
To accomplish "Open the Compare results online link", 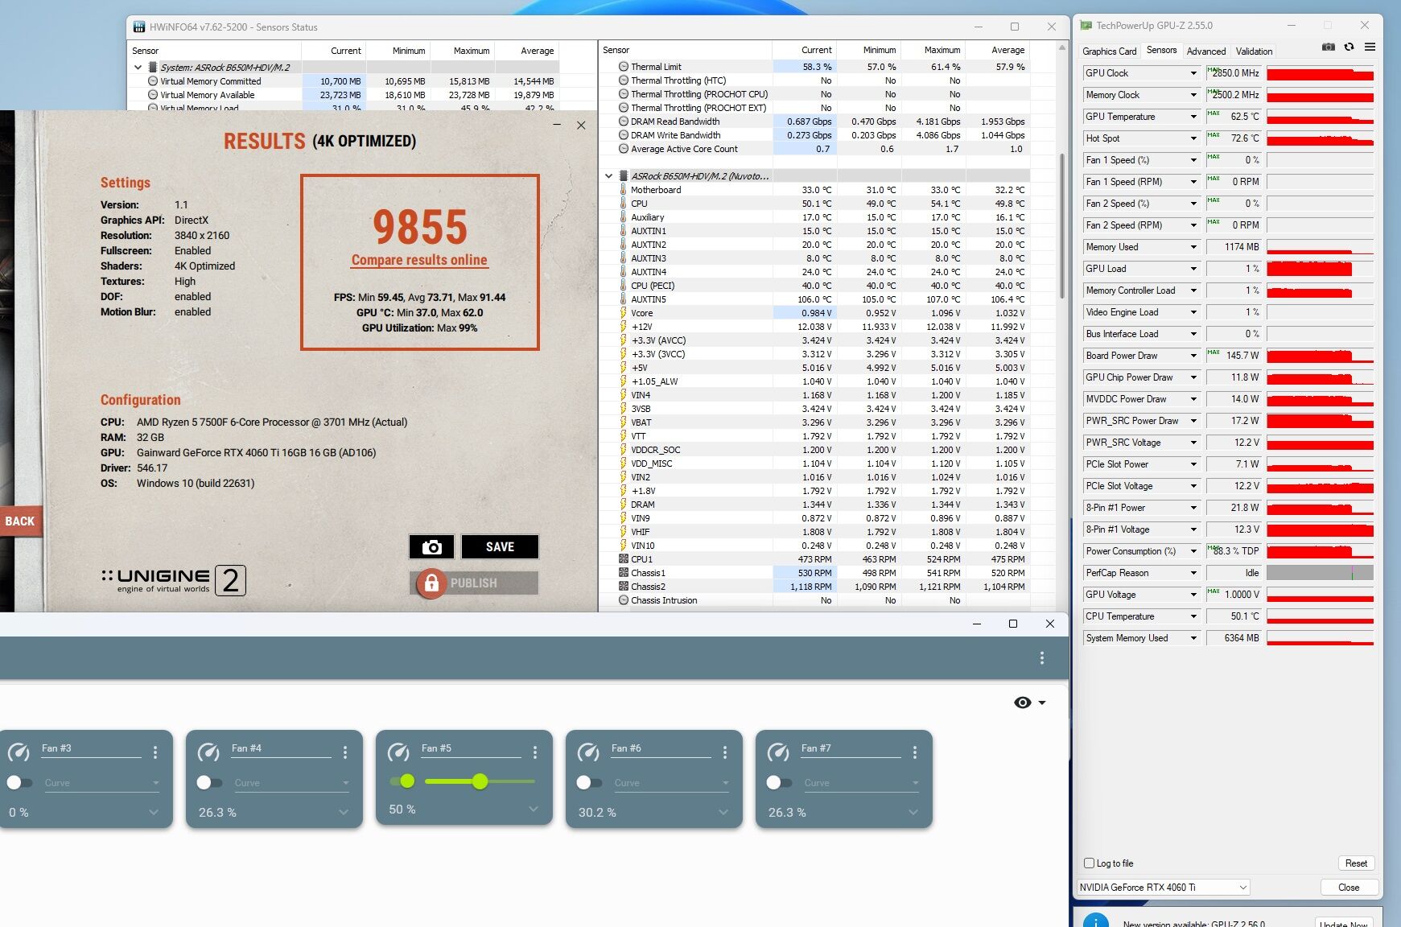I will pos(419,260).
